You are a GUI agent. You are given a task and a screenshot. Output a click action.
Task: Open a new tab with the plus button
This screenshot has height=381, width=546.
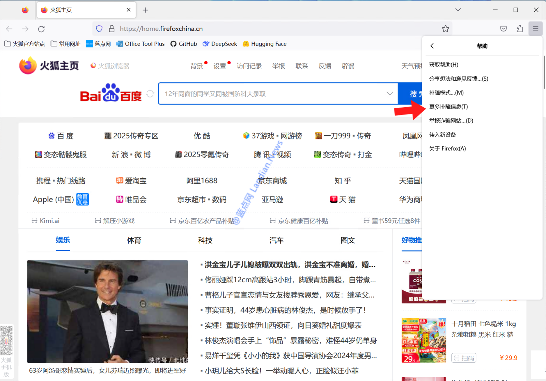[145, 10]
